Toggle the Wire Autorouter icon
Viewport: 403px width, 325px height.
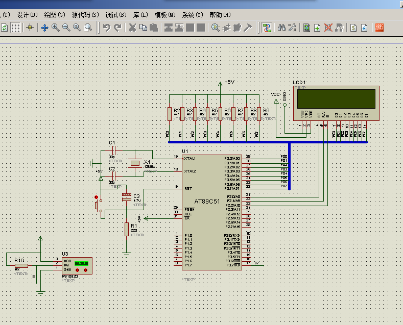tap(267, 28)
